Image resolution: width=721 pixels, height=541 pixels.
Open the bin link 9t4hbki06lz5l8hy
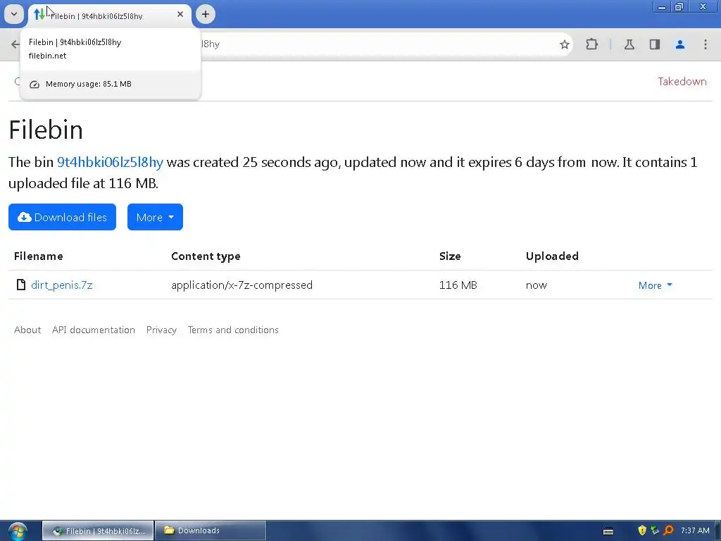click(110, 162)
